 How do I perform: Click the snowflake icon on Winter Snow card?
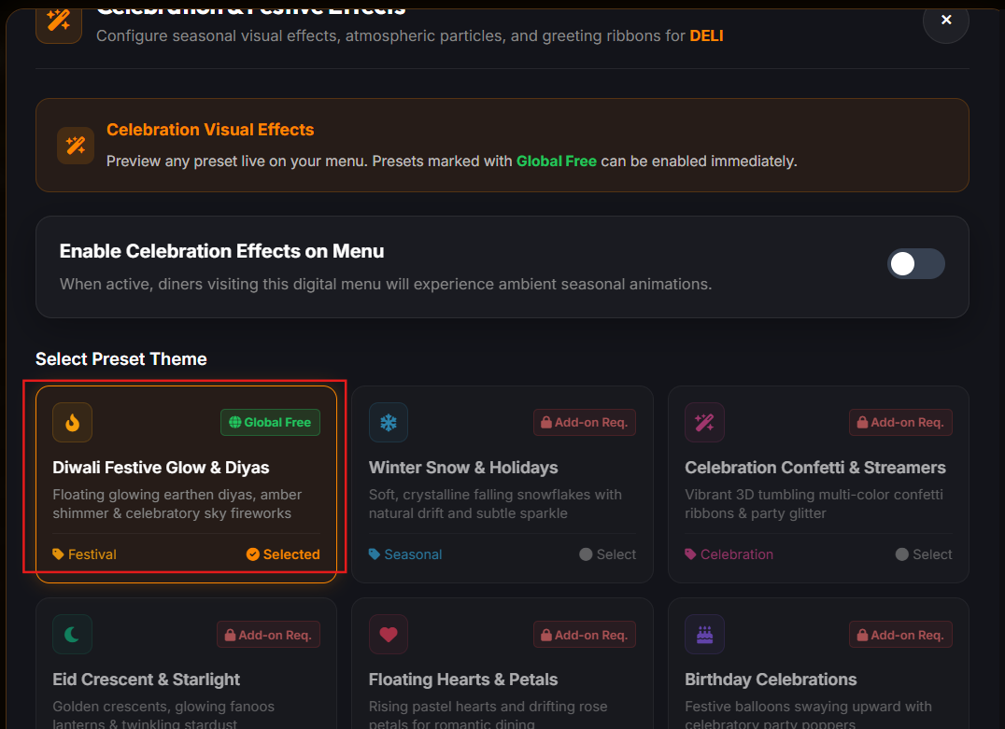(x=389, y=422)
